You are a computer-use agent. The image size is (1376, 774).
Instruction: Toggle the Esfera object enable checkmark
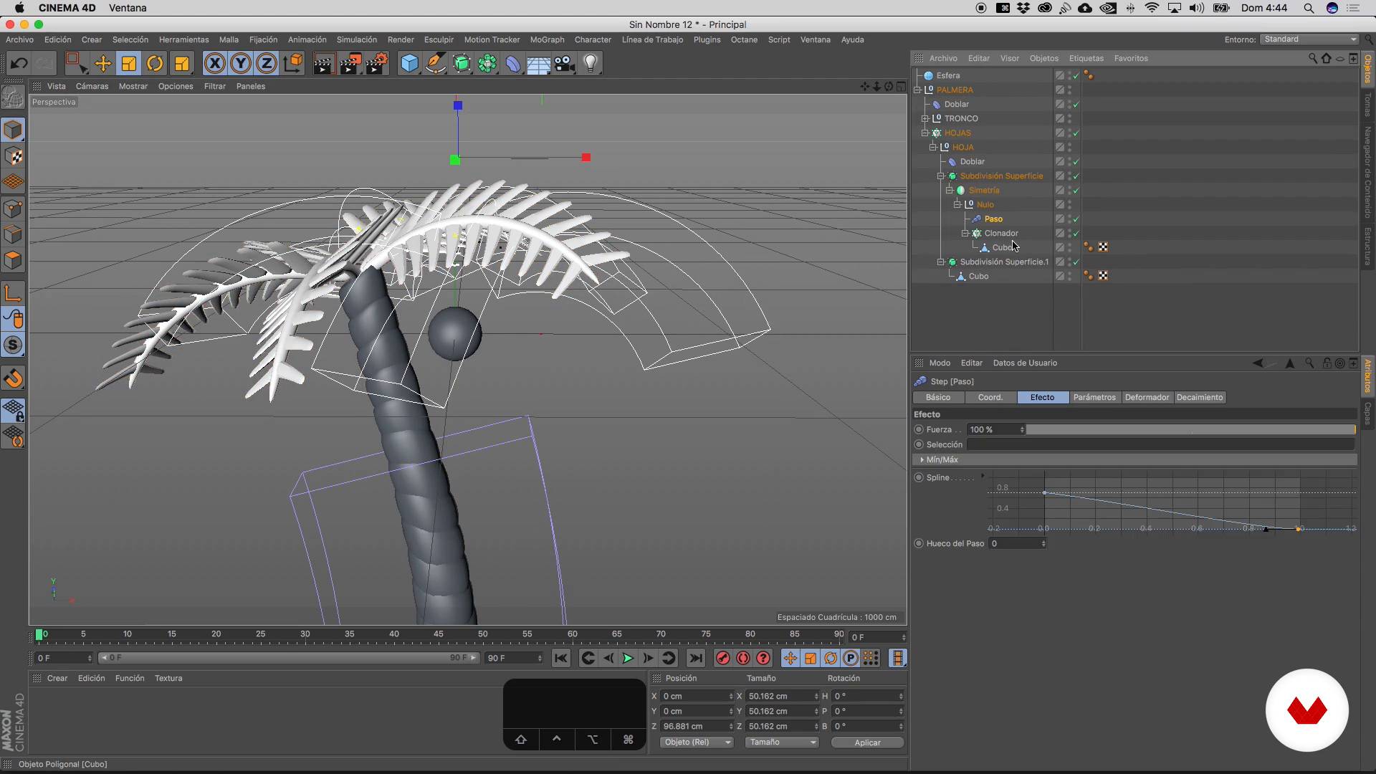click(1076, 76)
